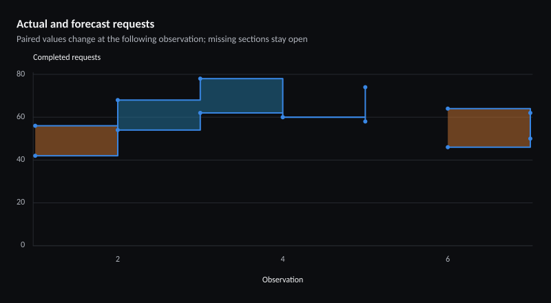
Task: Click the x-axis tick label 2
Action: click(118, 260)
